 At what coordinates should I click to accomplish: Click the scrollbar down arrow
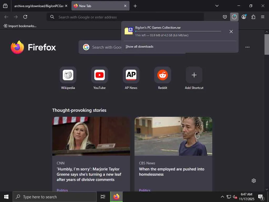[x=267, y=189]
